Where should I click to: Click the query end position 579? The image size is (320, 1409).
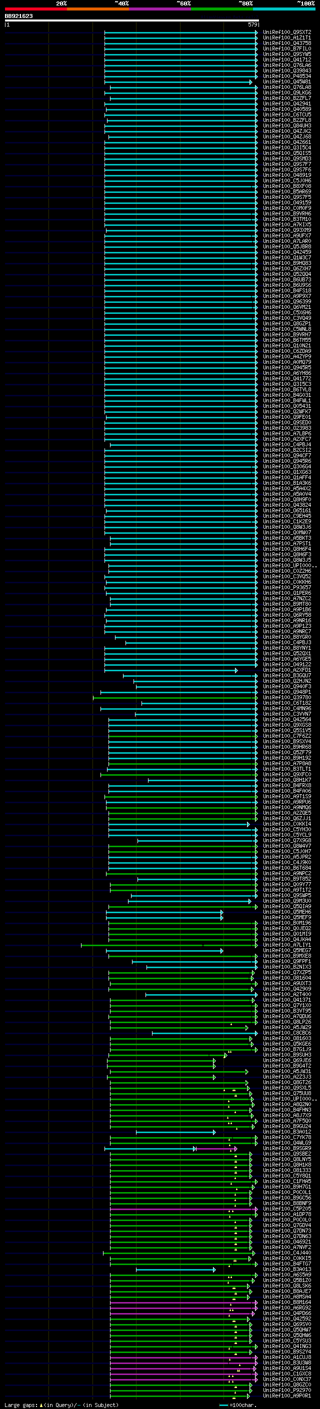click(252, 24)
